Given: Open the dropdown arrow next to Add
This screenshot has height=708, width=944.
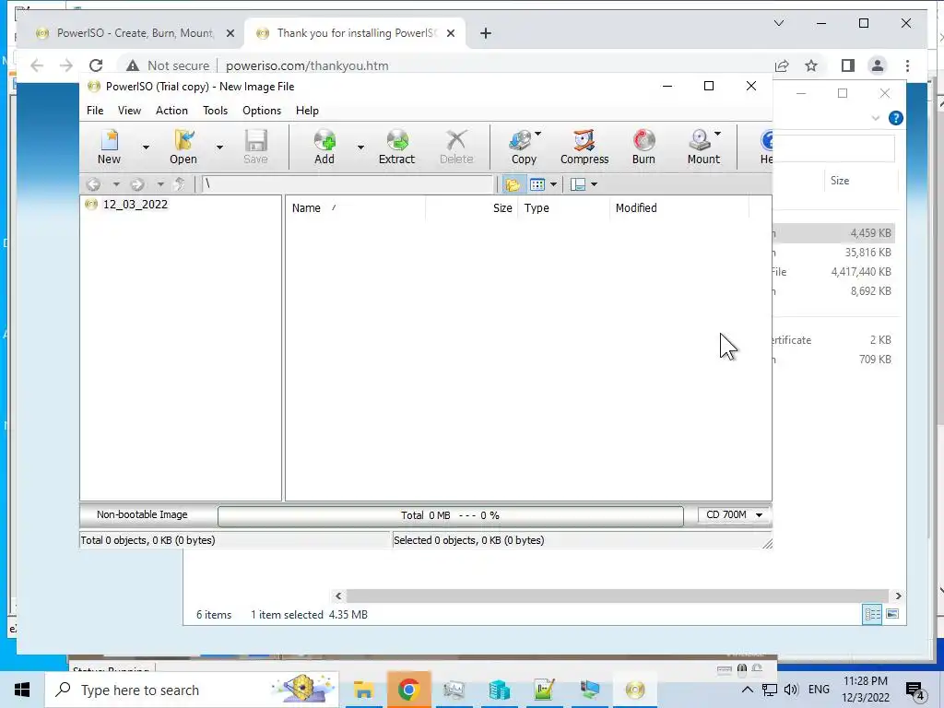Looking at the screenshot, I should tap(360, 147).
